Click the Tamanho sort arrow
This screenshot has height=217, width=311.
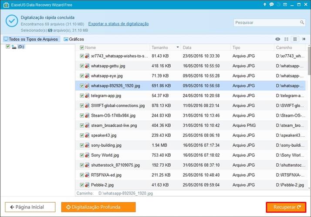click(178, 47)
